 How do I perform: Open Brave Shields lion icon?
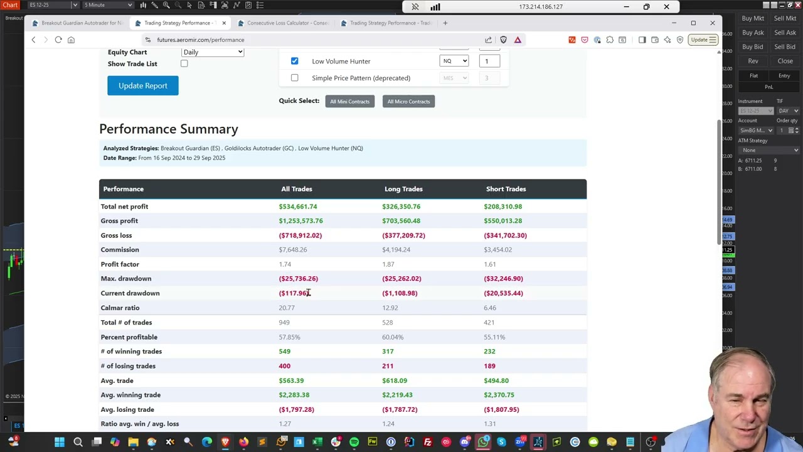click(503, 40)
